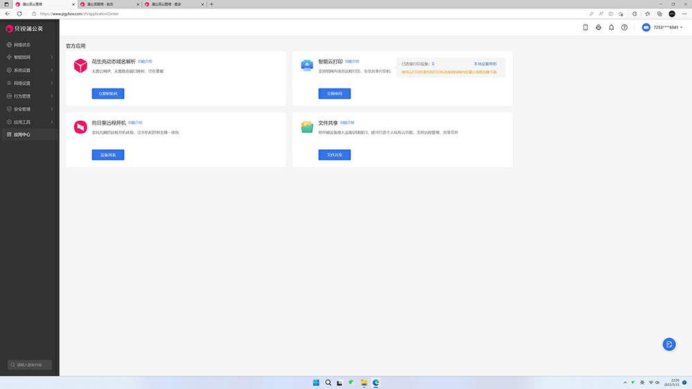This screenshot has width=692, height=389.
Task: Expand the 行为管理 sidebar chevron
Action: [52, 96]
